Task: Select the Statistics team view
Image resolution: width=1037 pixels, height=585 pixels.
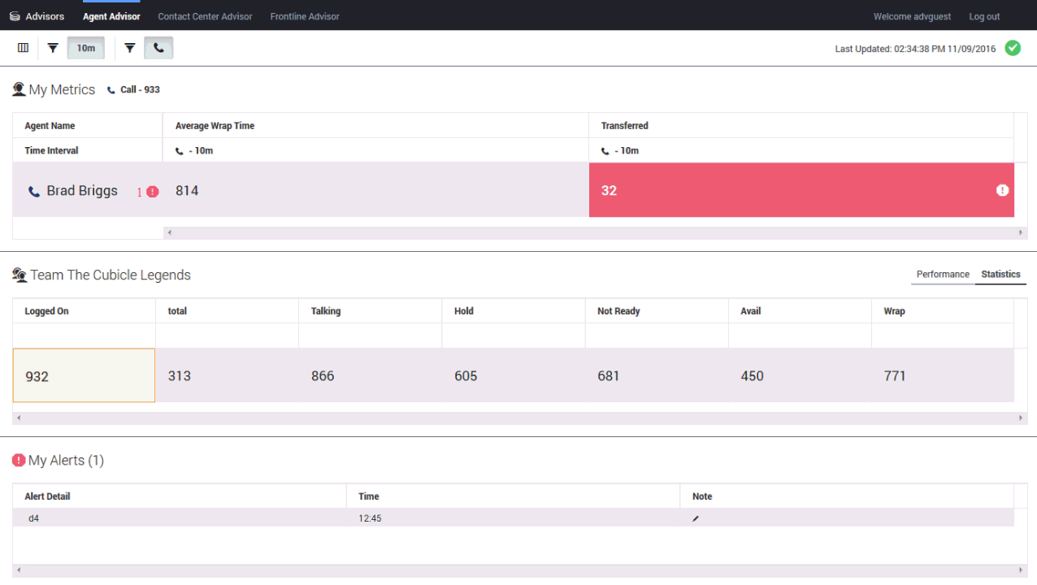Action: [x=1000, y=275]
